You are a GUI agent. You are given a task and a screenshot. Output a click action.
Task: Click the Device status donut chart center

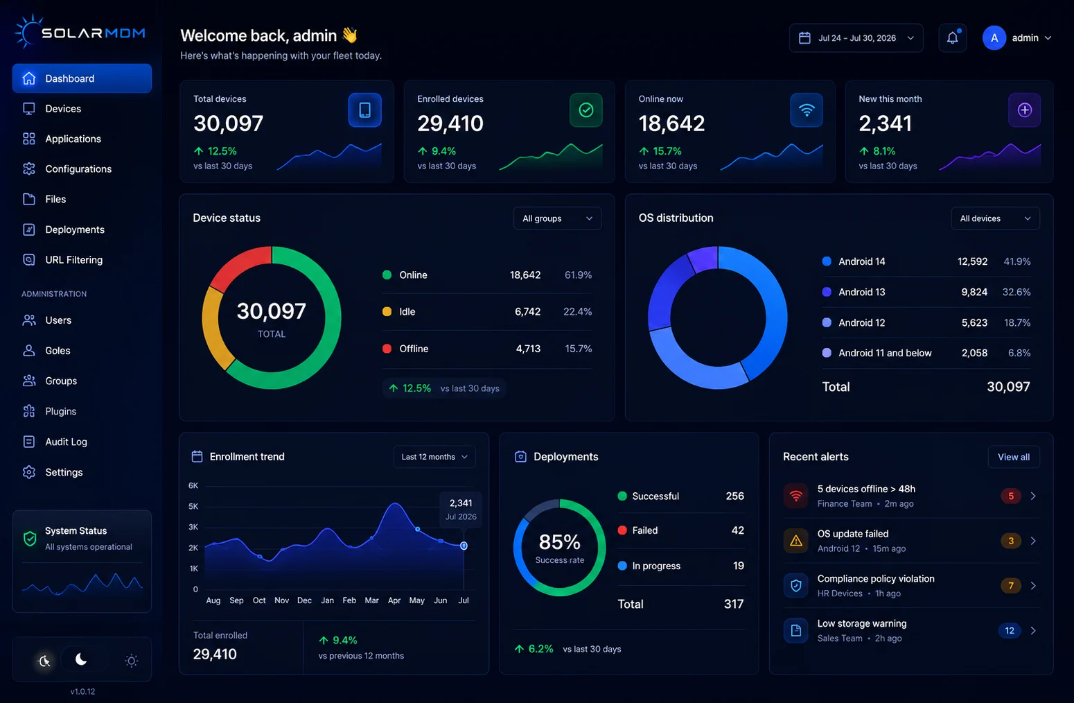tap(272, 318)
